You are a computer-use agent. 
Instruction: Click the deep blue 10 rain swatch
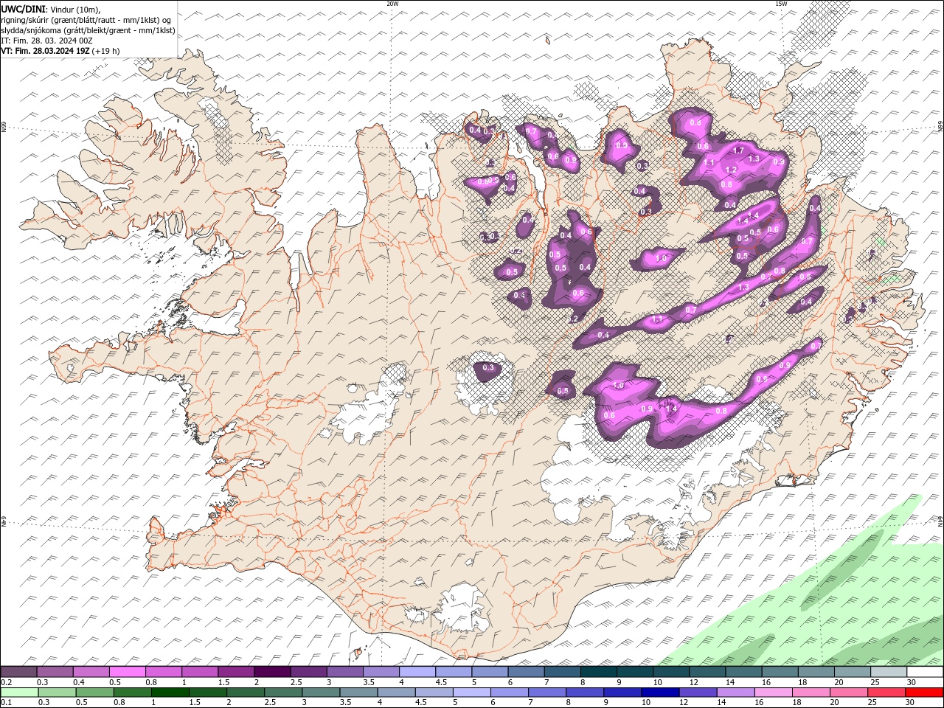659,693
